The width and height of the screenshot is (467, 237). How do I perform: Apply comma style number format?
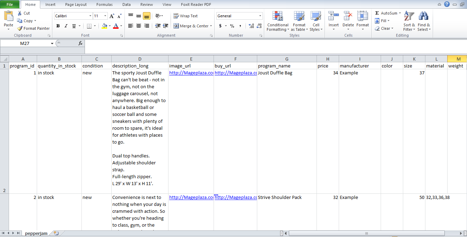click(x=240, y=26)
